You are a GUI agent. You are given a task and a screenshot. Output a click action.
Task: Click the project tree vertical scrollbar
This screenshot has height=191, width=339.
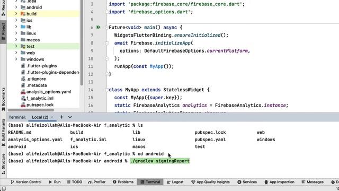point(82,42)
